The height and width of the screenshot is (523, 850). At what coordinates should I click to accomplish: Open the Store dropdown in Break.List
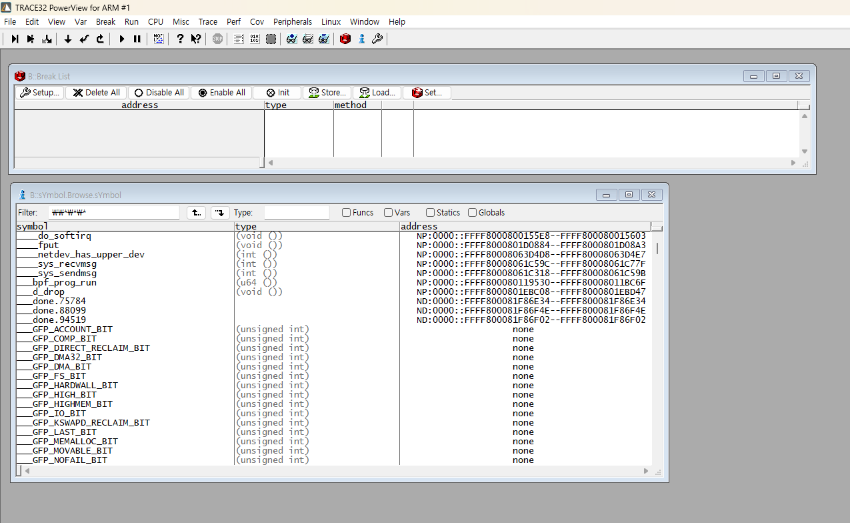point(326,92)
